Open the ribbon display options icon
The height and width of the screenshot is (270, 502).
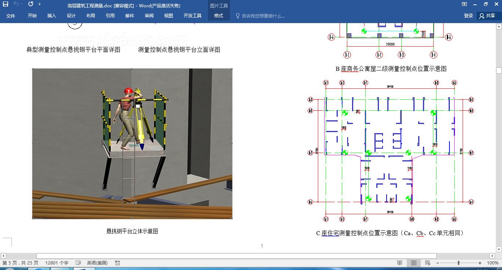tap(464, 4)
